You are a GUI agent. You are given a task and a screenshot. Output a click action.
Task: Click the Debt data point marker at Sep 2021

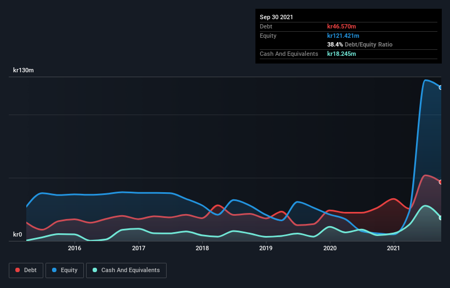[441, 182]
